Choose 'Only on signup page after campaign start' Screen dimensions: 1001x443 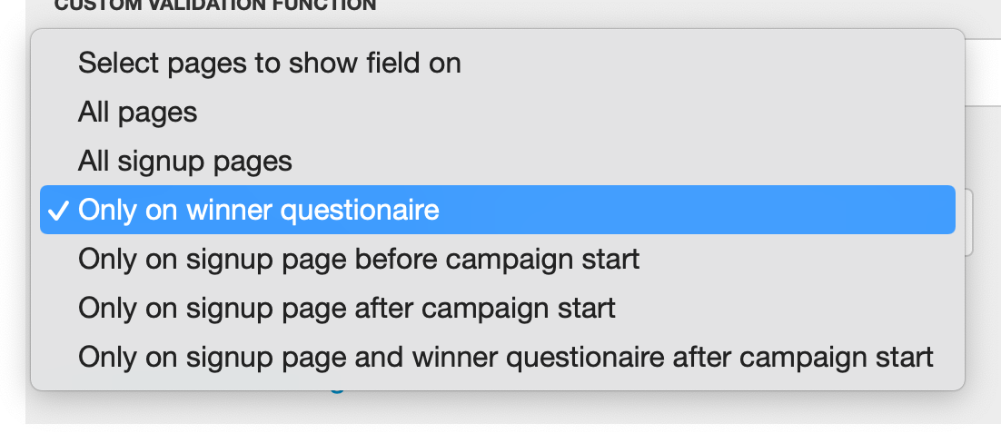347,309
